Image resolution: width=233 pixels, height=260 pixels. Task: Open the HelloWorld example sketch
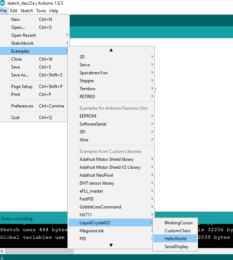point(175,239)
